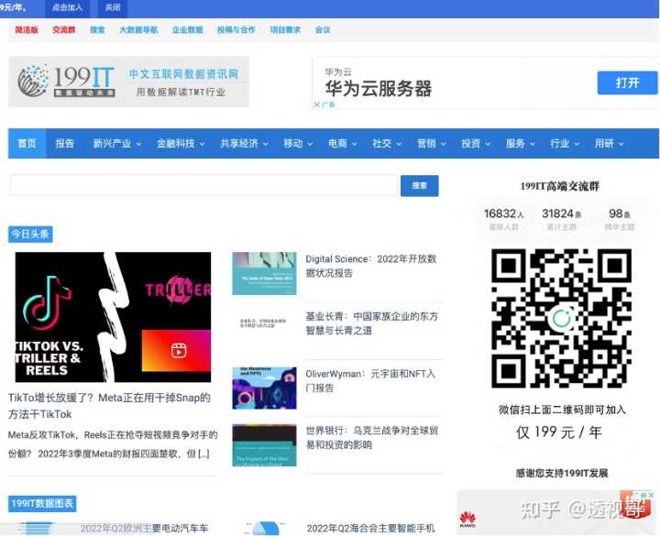This screenshot has height=536, width=660.
Task: Open 会议 link
Action: tap(323, 30)
